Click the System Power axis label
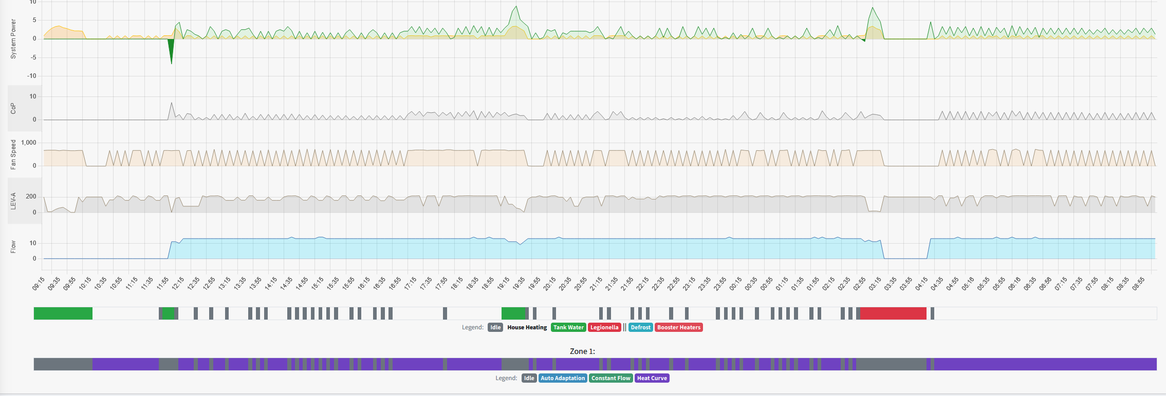 coord(13,39)
